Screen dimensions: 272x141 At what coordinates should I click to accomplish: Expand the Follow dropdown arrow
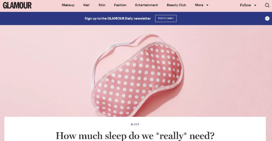point(255,5)
